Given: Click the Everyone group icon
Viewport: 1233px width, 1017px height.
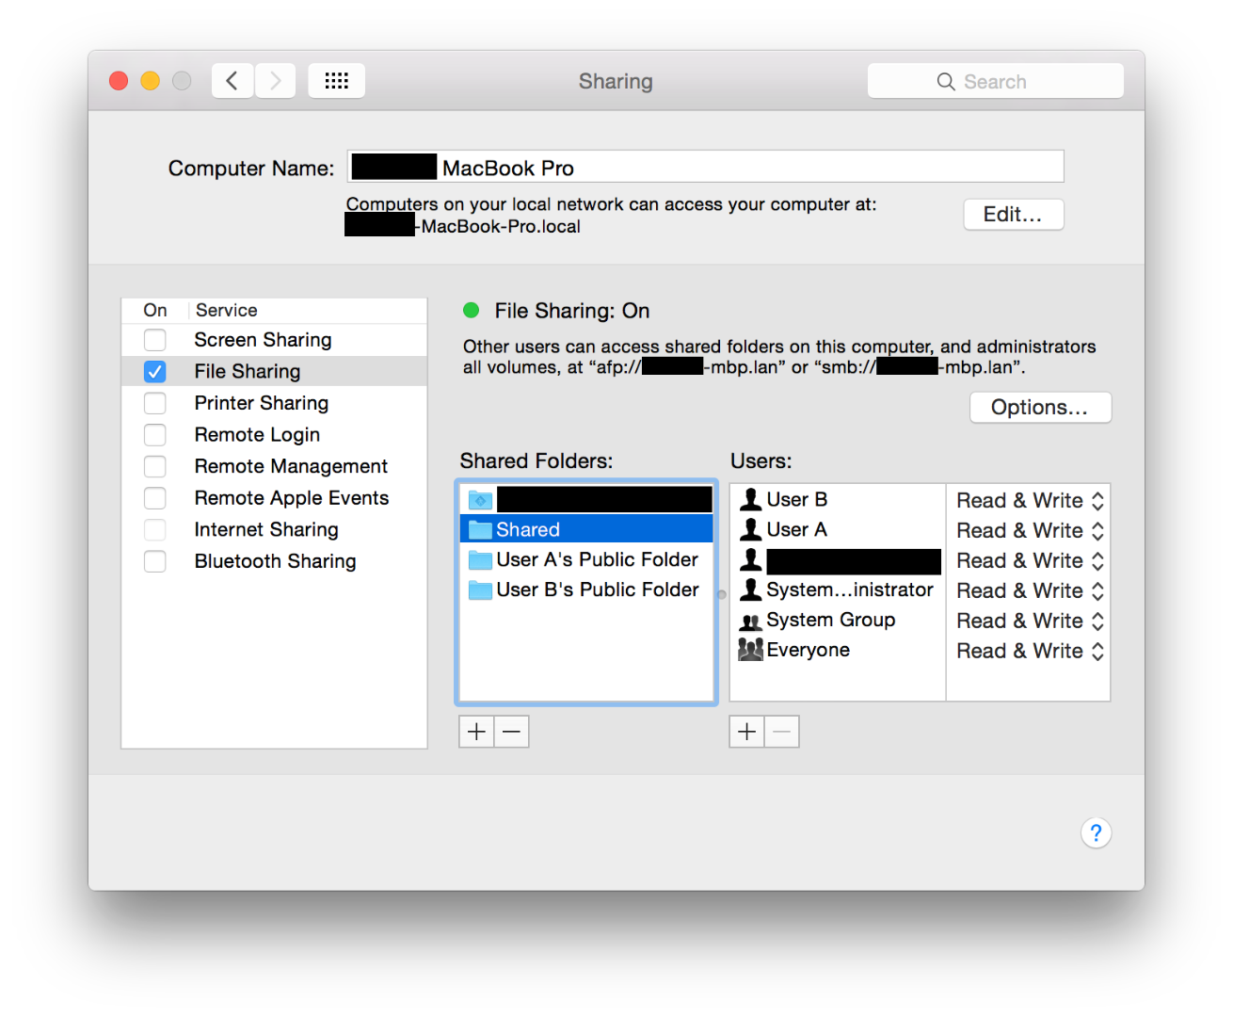Looking at the screenshot, I should (749, 649).
